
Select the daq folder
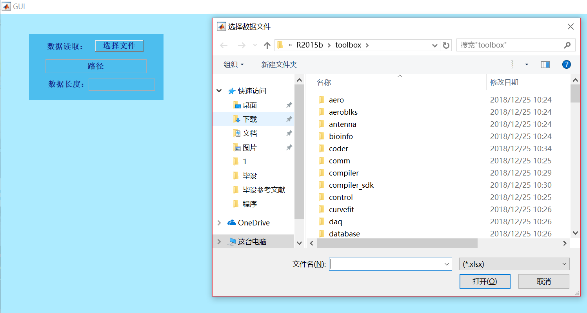click(x=335, y=222)
